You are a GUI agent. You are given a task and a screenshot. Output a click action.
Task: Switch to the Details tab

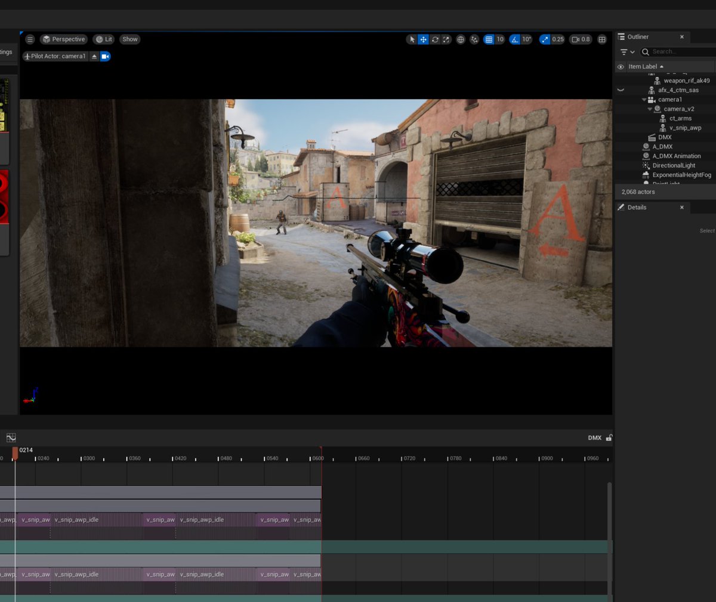[x=636, y=208]
